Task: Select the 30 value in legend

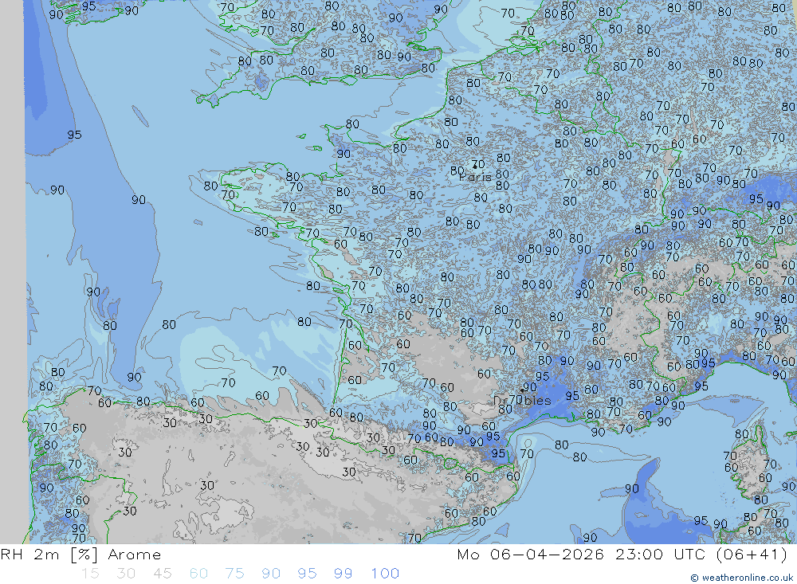Action: [125, 574]
